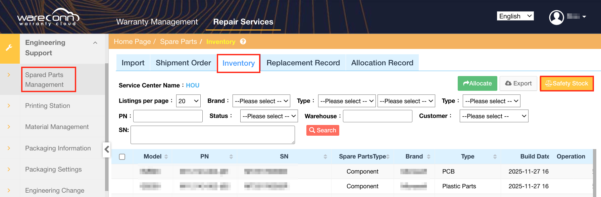Click the green Allocate button
This screenshot has height=197, width=601.
point(477,83)
